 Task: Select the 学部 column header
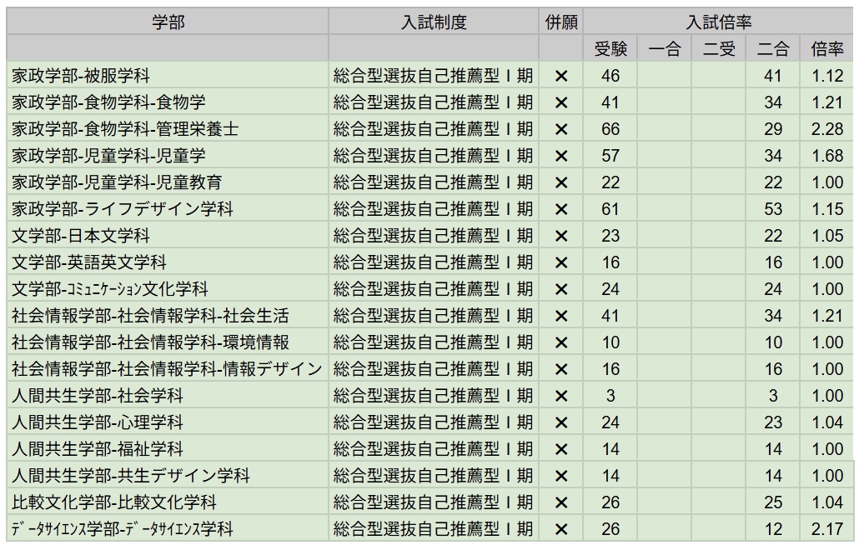click(x=168, y=22)
